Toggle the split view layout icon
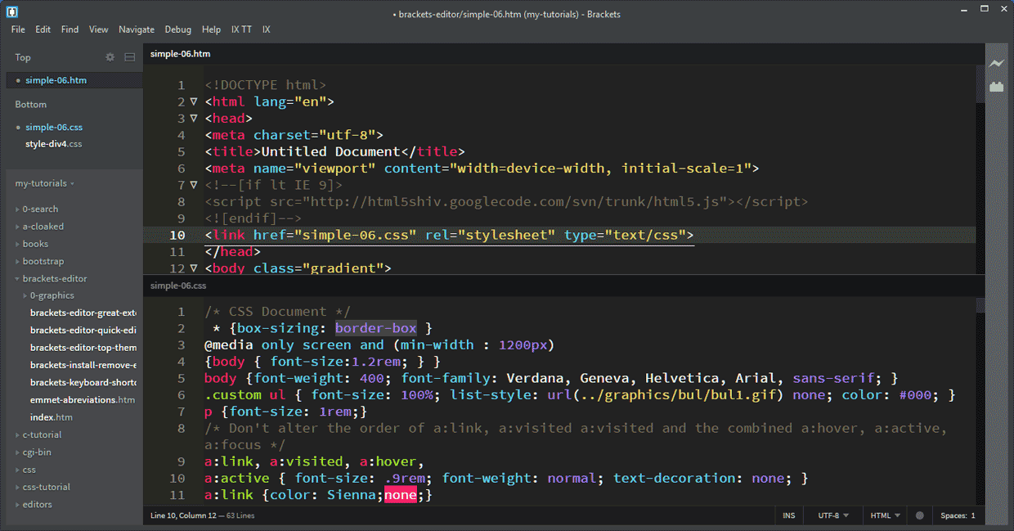The height and width of the screenshot is (531, 1014). click(129, 57)
